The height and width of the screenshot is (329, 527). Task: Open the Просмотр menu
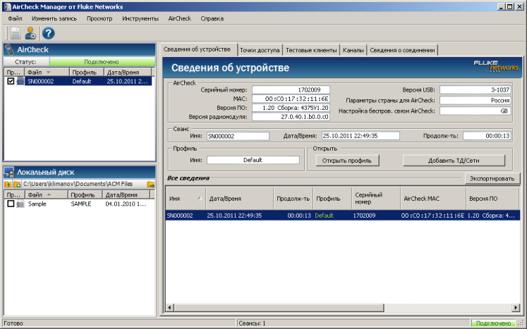tap(99, 18)
